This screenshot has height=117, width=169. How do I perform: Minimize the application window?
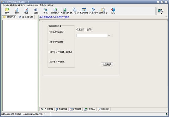pos(158,2)
